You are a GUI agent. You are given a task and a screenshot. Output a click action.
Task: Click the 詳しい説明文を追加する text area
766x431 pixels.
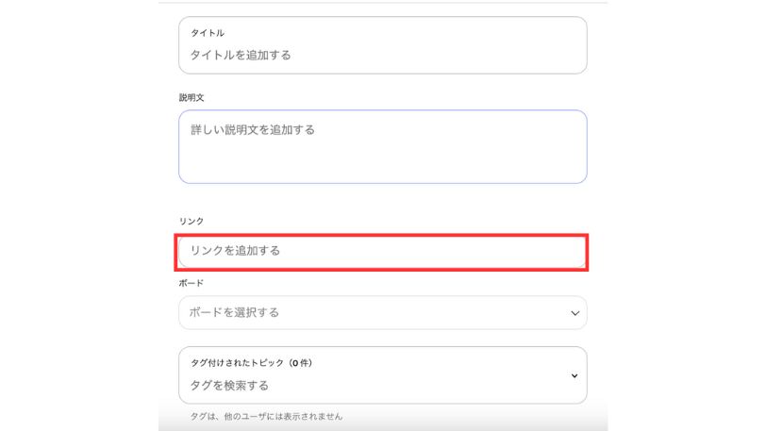pyautogui.click(x=382, y=146)
